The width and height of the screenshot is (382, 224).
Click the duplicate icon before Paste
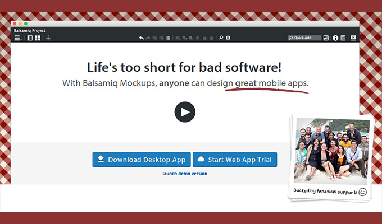[161, 38]
